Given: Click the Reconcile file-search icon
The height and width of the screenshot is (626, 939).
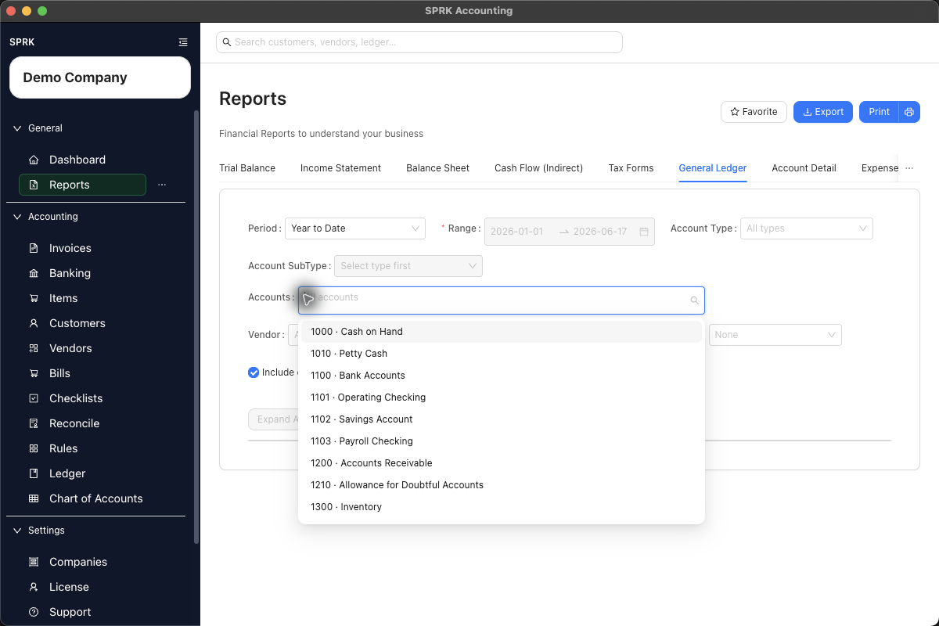Looking at the screenshot, I should tap(34, 423).
